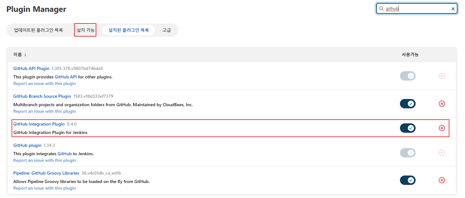
Task: Open the GitHub Integration Plugin link
Action: point(39,124)
